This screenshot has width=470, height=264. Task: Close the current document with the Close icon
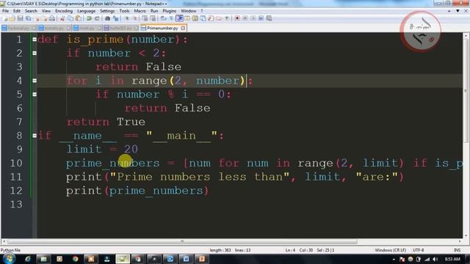pyautogui.click(x=37, y=18)
